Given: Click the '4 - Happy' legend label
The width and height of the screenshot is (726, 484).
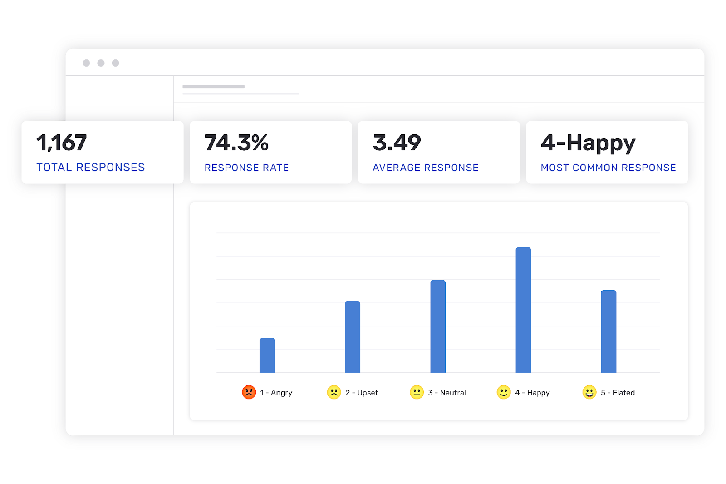Looking at the screenshot, I should (532, 393).
